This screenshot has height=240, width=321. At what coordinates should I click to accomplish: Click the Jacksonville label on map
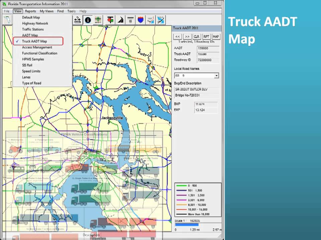coord(112,118)
